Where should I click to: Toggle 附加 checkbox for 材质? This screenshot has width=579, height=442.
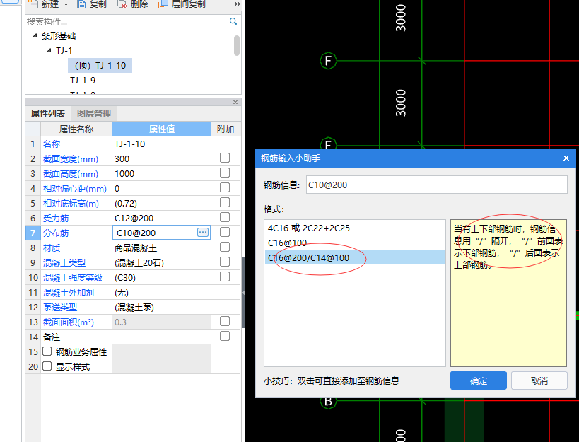225,247
